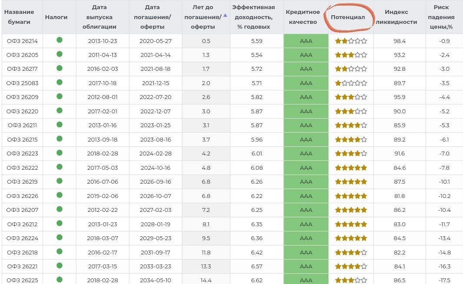Click the star rating for ОФЗ 26211
Screen dimensions: 463x284
tap(351, 125)
